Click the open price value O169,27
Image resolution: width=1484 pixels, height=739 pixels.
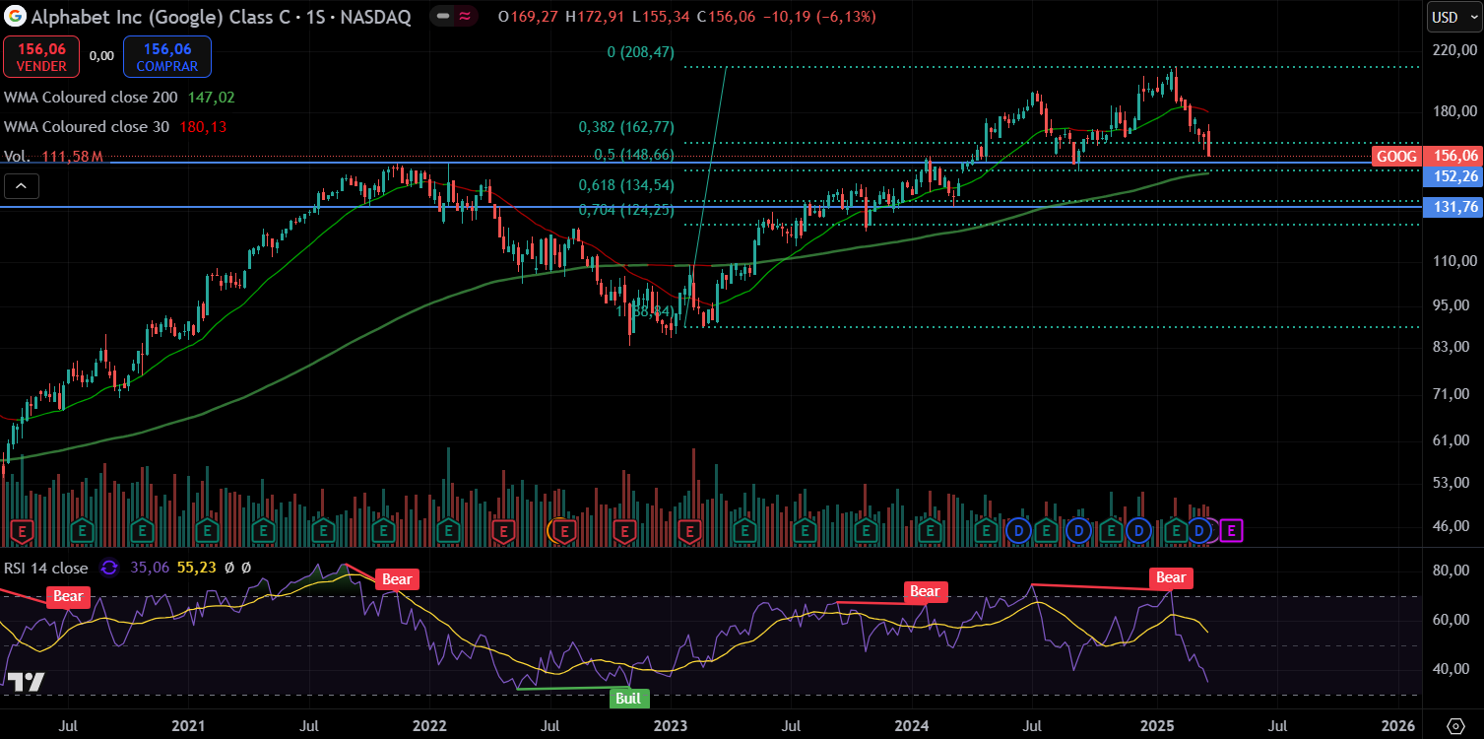point(528,17)
